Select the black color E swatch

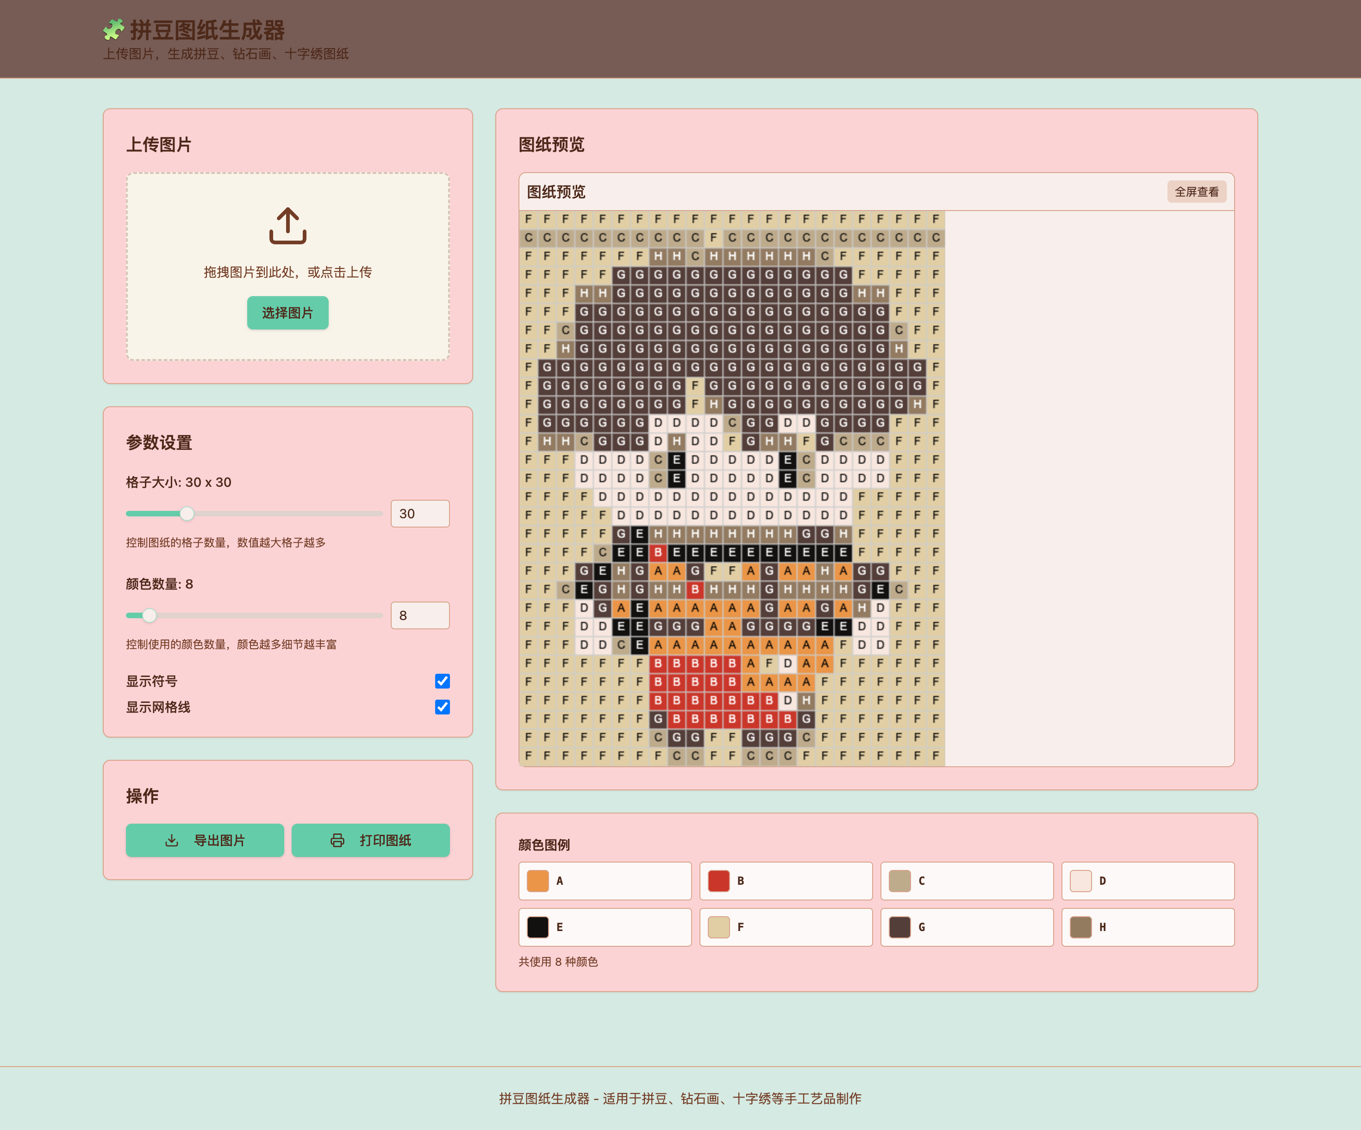click(x=538, y=927)
